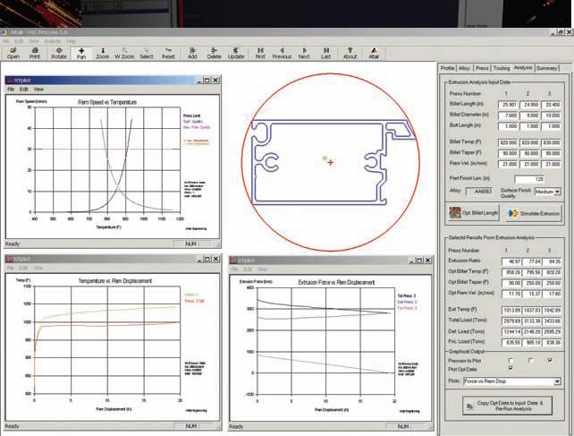Click Billet Length field for press 1
Viewport: 574px width, 436px height.
tap(508, 105)
